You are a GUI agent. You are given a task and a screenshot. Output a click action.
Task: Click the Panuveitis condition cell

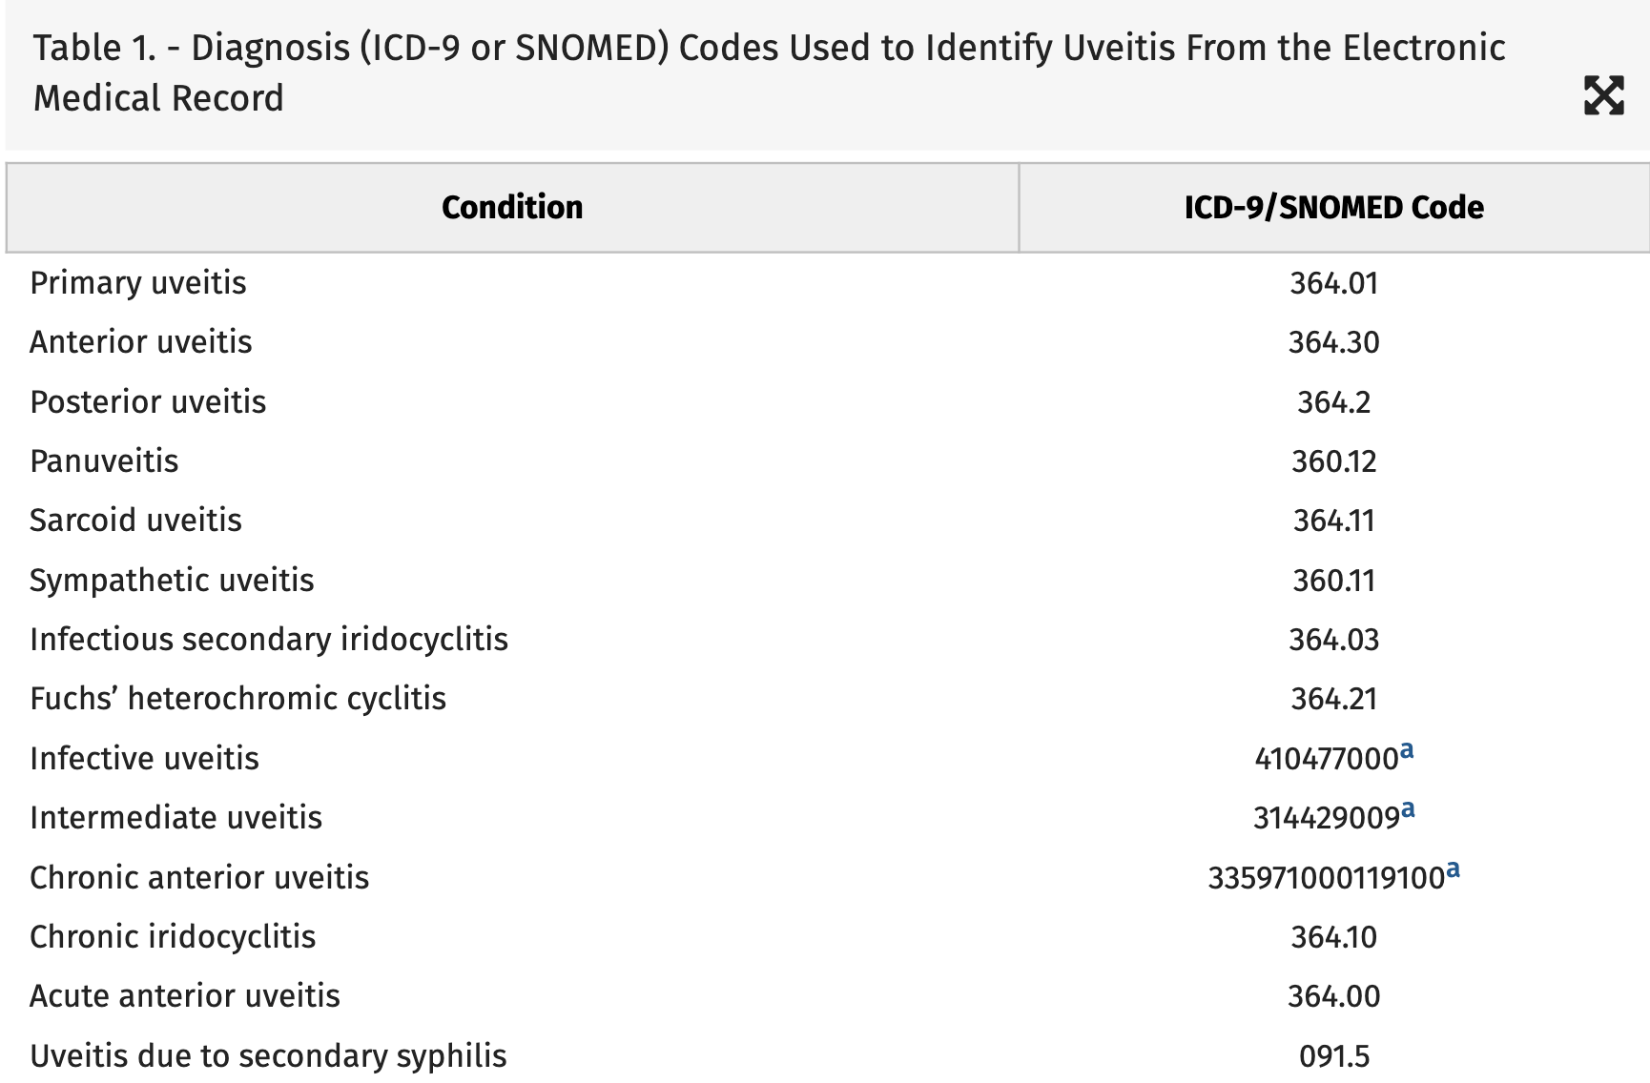pyautogui.click(x=104, y=461)
